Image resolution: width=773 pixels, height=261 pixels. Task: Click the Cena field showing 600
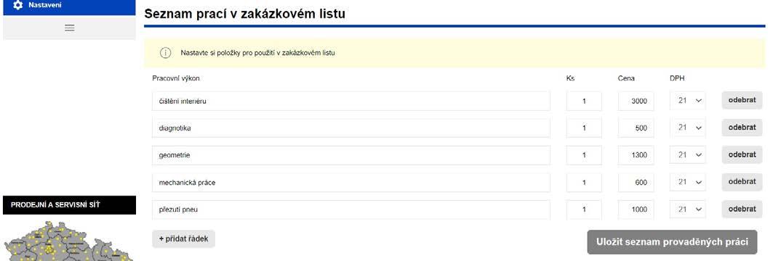636,183
